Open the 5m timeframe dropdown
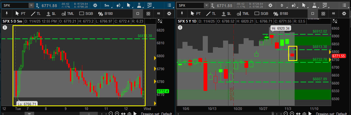Image resolution: width=351 pixels, height=115 pixels. pos(107,5)
